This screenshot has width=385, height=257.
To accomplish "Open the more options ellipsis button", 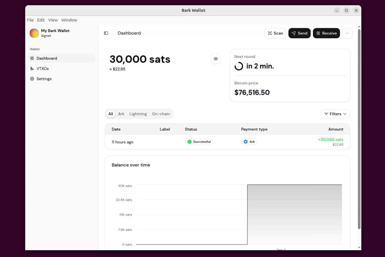I will pos(347,33).
